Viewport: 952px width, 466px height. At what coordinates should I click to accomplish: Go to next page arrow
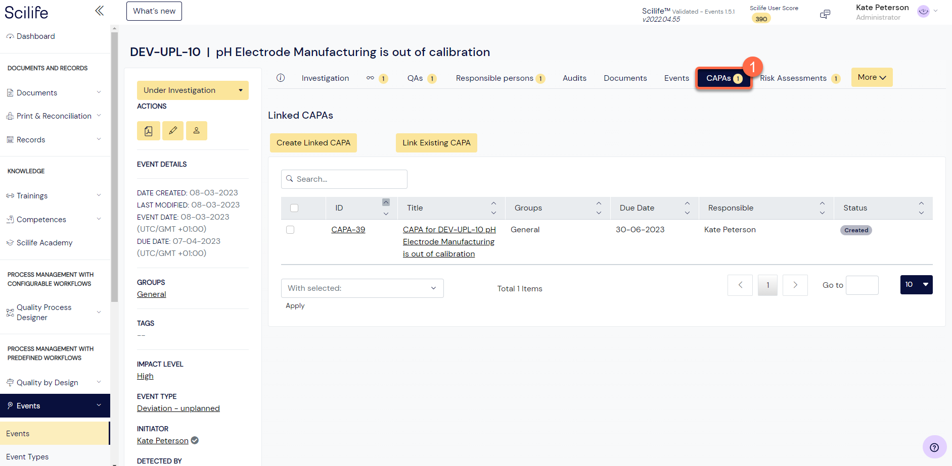point(795,285)
